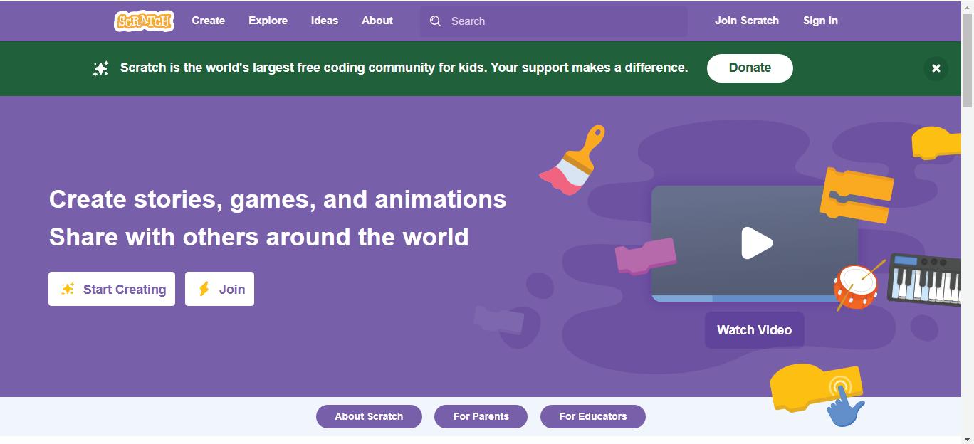Click Sign in

point(820,21)
